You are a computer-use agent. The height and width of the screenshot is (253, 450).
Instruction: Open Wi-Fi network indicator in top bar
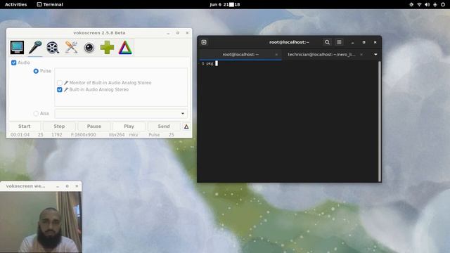pyautogui.click(x=419, y=5)
